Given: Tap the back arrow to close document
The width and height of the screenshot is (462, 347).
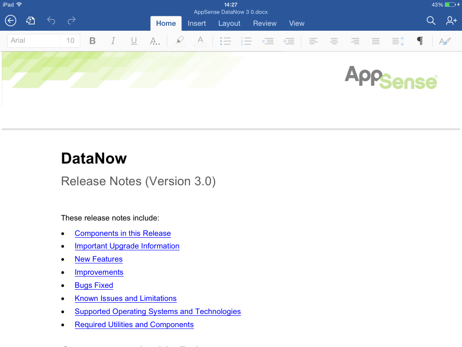Looking at the screenshot, I should (11, 21).
